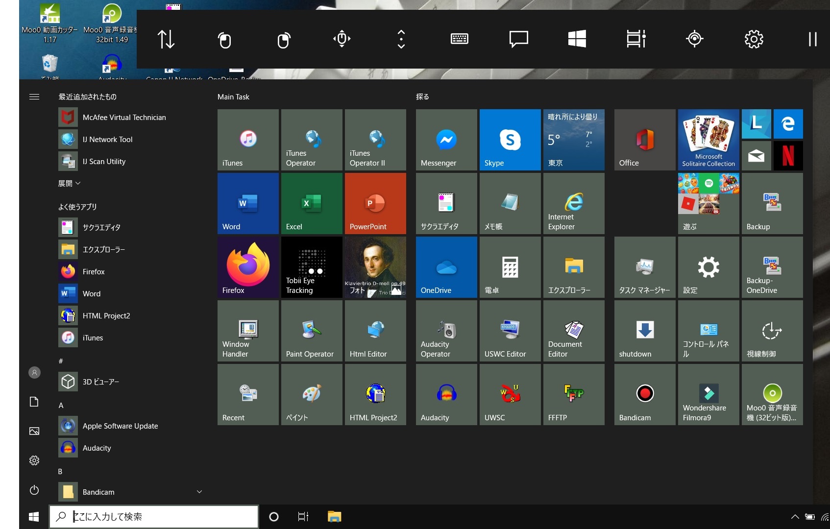This screenshot has height=529, width=830.
Task: Click the Power button in Start sidebar
Action: 34,490
